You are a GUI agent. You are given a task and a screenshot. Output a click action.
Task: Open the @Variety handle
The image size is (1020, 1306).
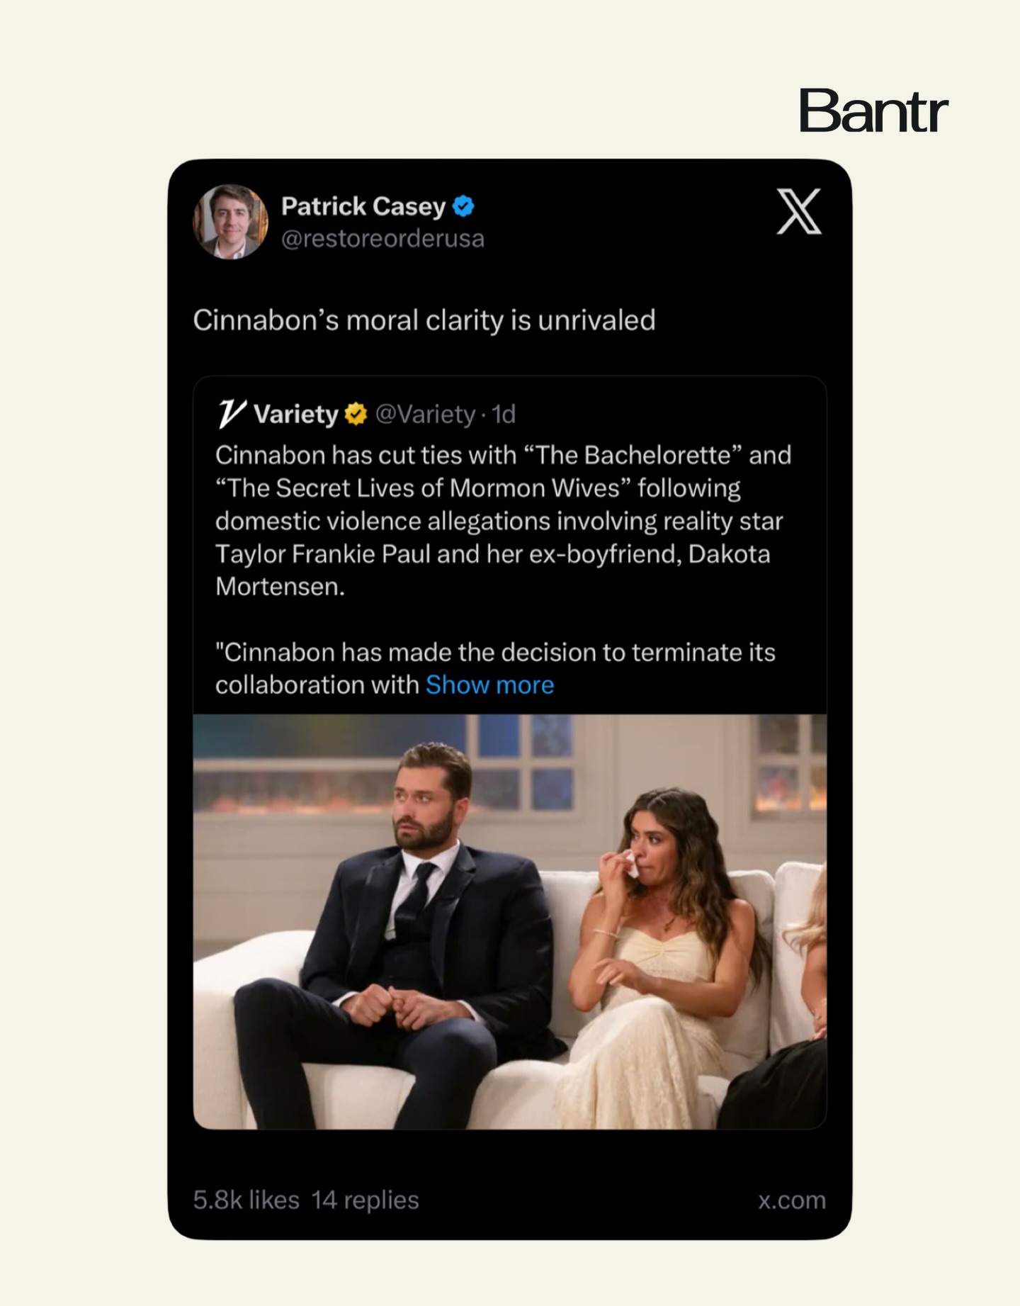tap(425, 414)
